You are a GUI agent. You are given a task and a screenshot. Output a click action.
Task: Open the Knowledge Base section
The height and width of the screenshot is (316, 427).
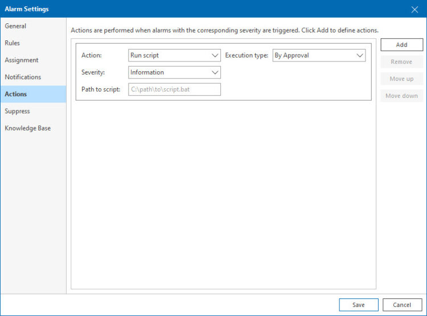pyautogui.click(x=27, y=129)
